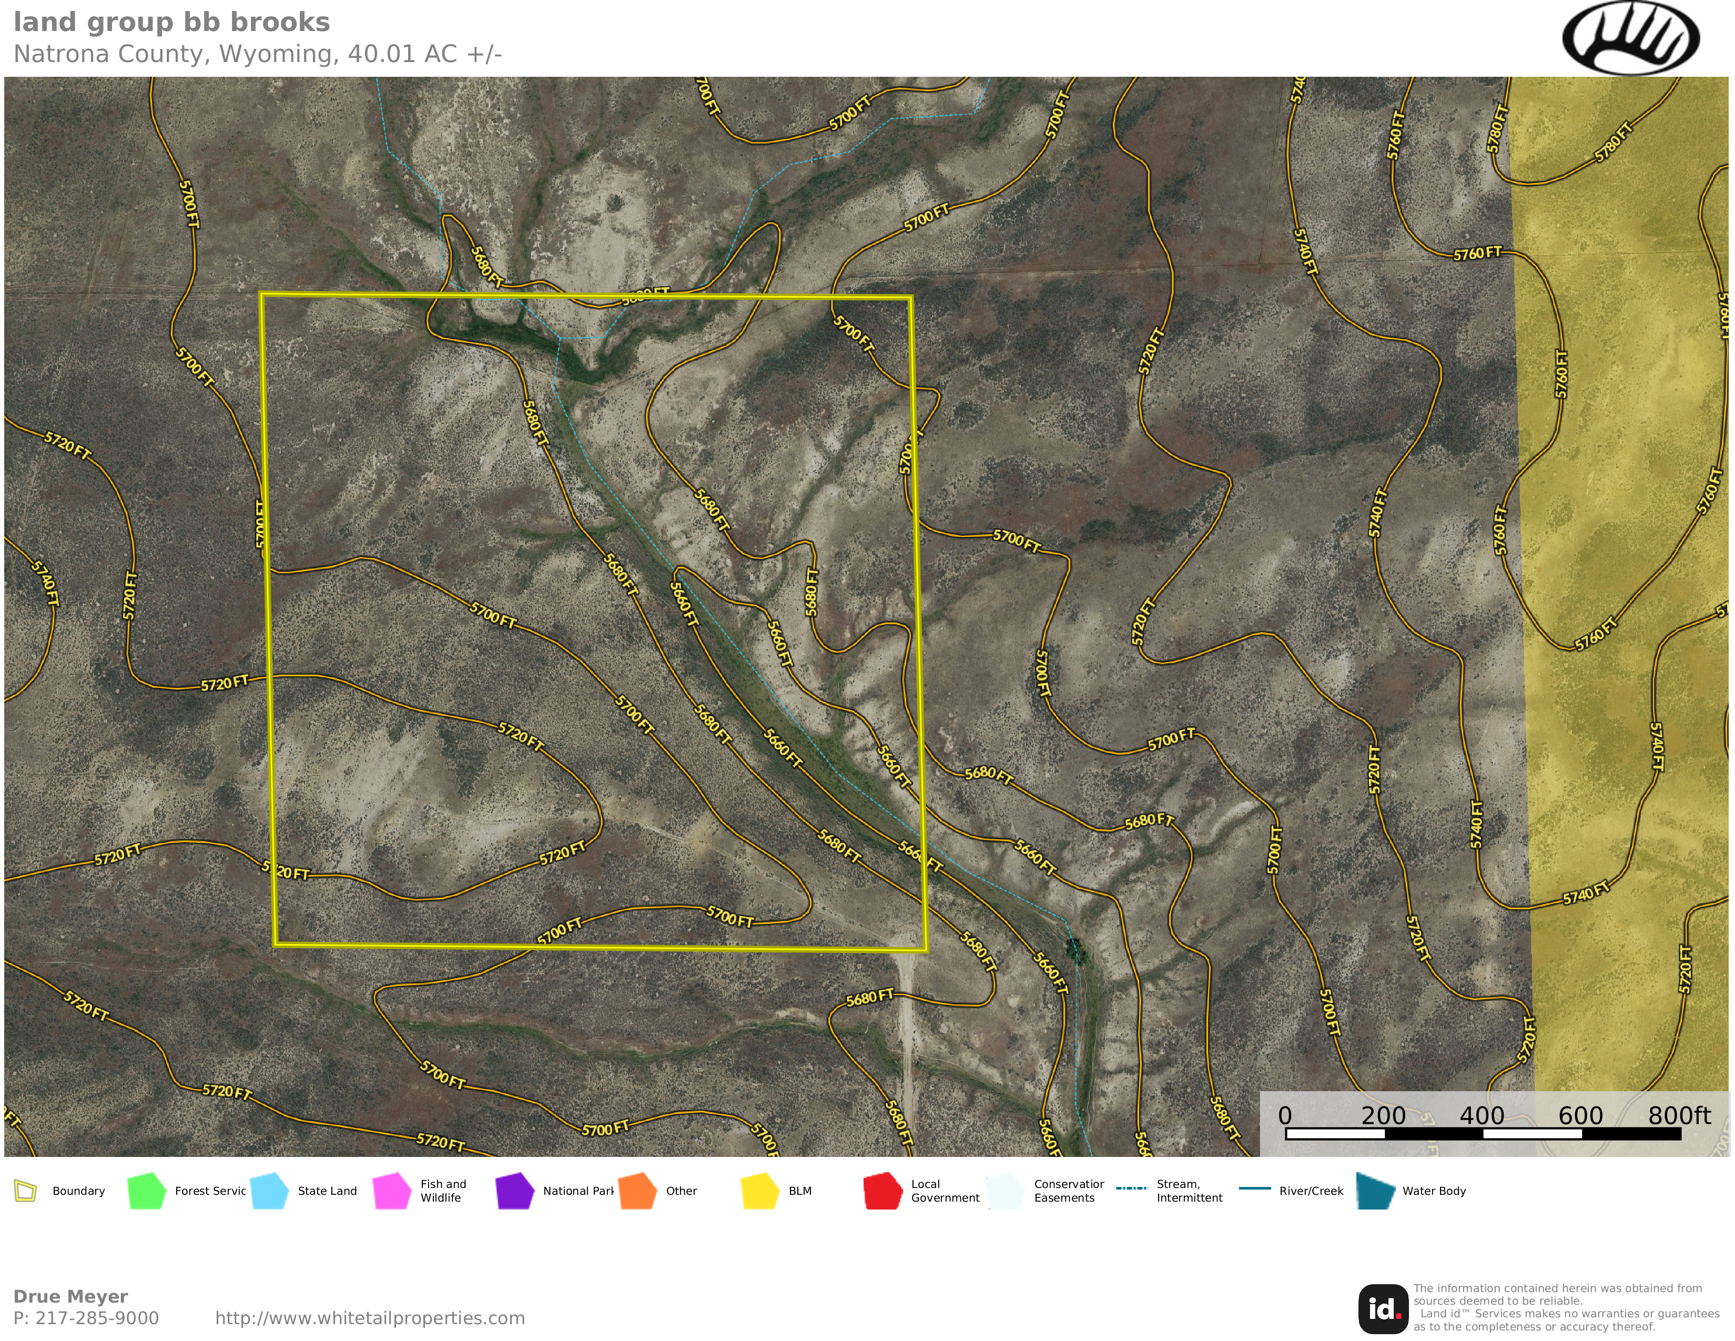The width and height of the screenshot is (1735, 1341).
Task: Click the map scale bar
Action: click(x=1483, y=1134)
